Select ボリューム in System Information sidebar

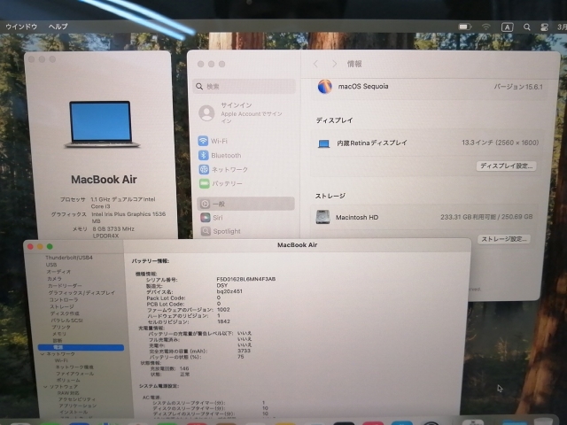(68, 380)
